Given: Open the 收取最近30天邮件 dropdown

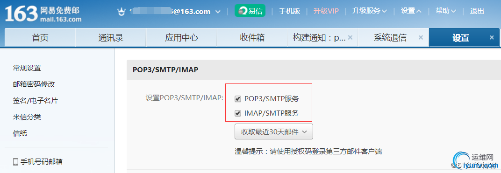Looking at the screenshot, I should (x=274, y=131).
